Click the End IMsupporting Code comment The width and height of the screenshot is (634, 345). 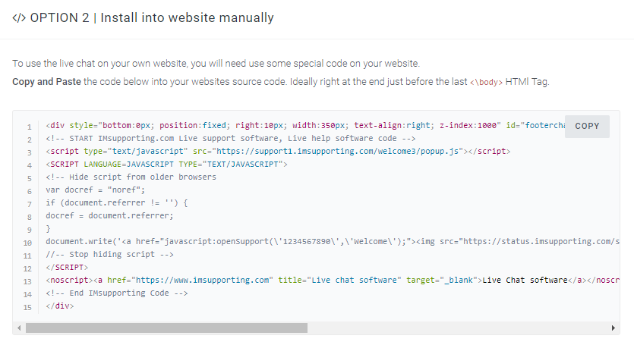pos(117,293)
